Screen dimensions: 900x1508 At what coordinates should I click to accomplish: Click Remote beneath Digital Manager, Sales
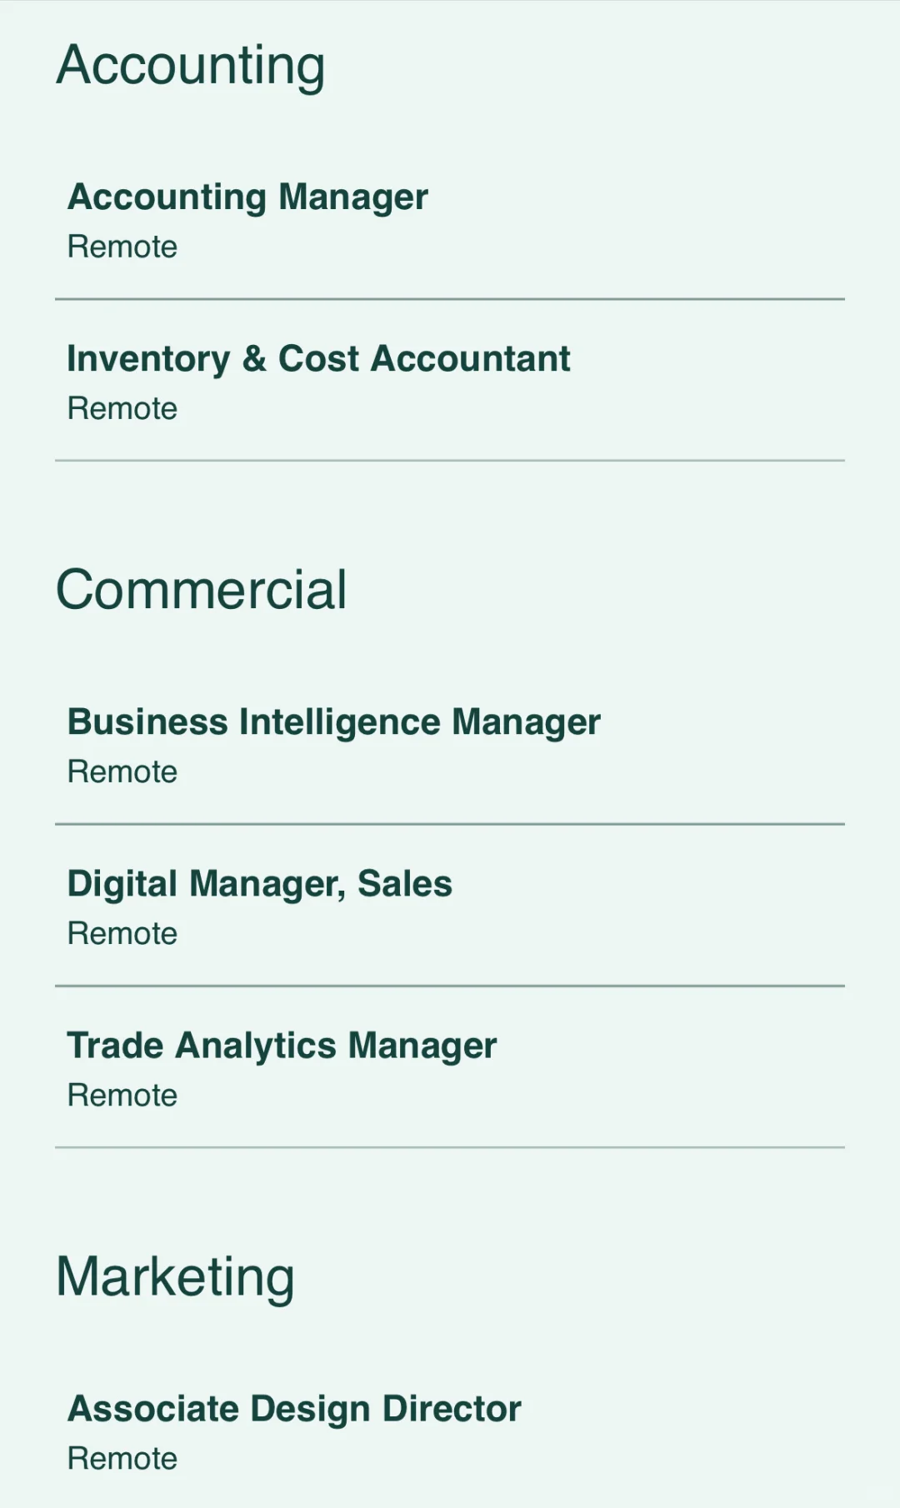(x=122, y=933)
